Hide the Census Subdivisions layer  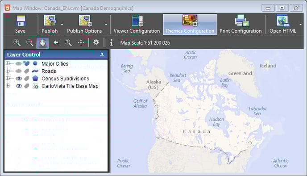(19, 79)
